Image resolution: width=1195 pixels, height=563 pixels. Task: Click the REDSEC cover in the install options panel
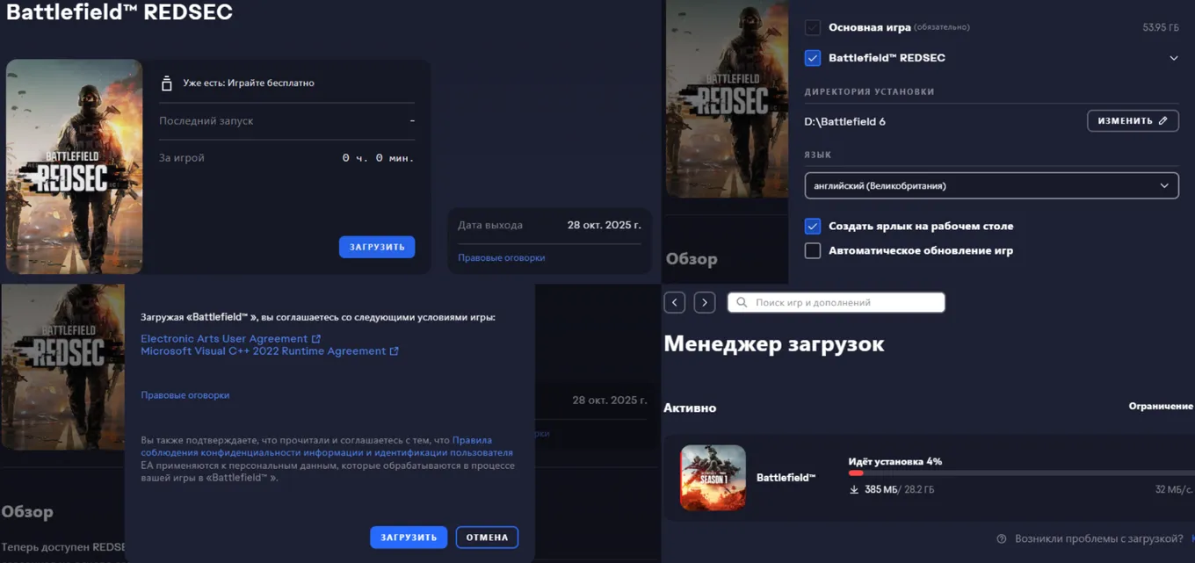click(x=727, y=98)
